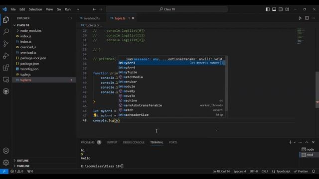Close the tuple.ts editor tab
This screenshot has width=319, height=179.
pos(133,18)
